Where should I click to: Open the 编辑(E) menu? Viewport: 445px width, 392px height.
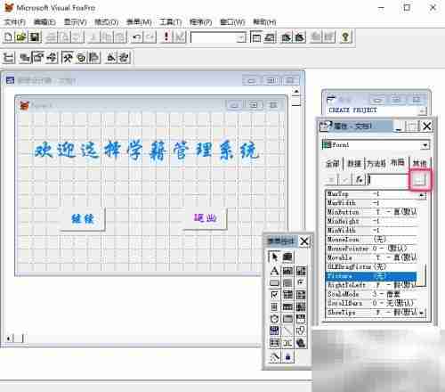pos(44,22)
